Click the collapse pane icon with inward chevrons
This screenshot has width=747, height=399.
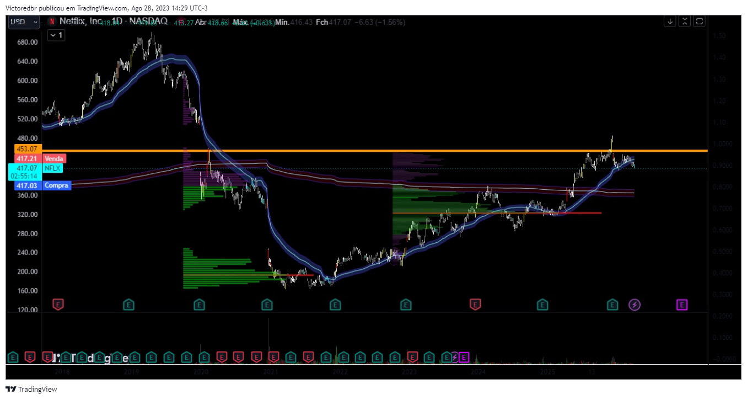(685, 22)
